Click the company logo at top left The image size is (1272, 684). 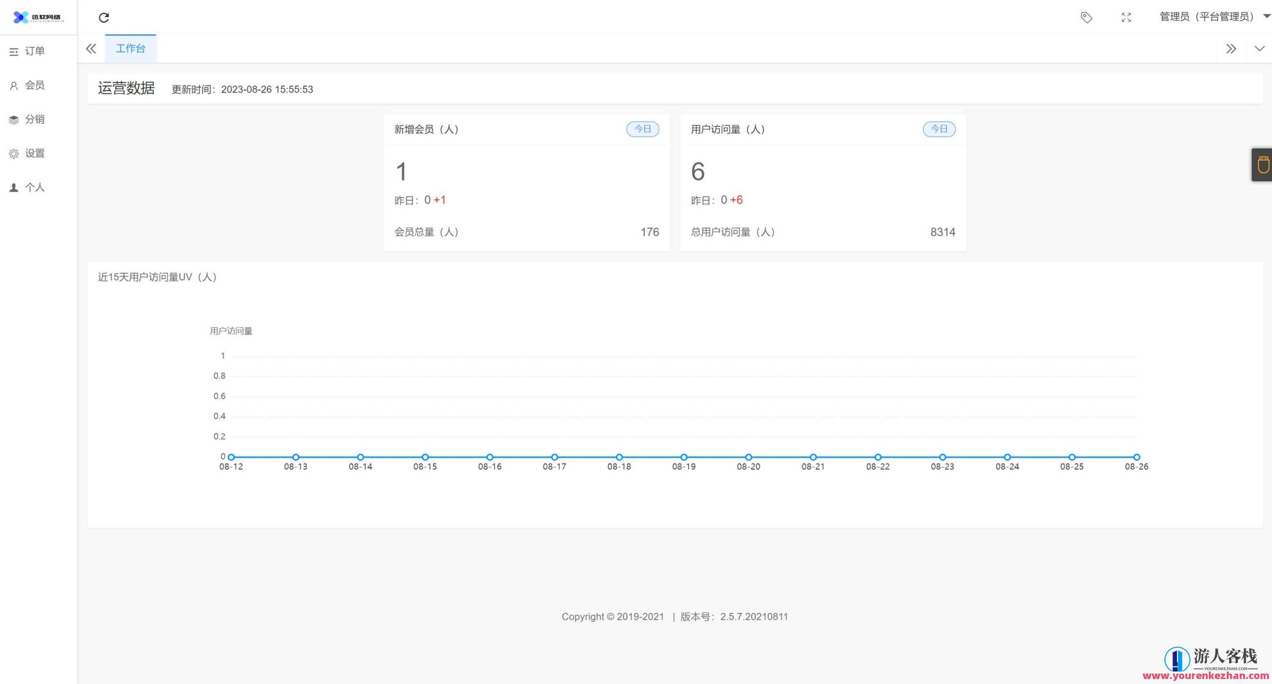coord(38,17)
